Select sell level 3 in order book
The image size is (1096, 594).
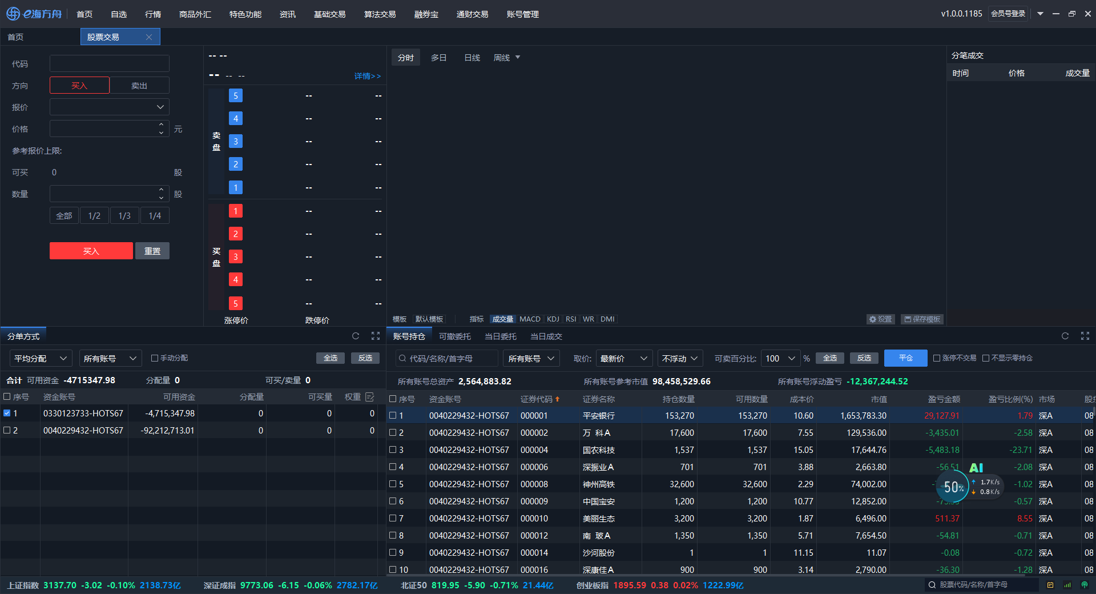click(x=236, y=141)
